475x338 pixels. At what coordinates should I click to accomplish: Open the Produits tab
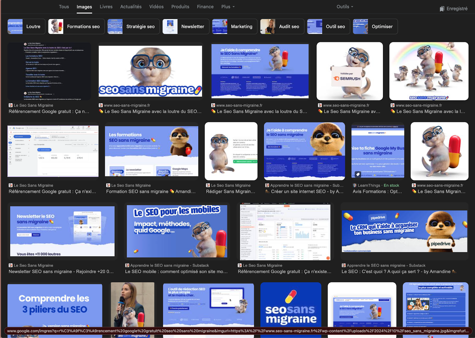[180, 7]
